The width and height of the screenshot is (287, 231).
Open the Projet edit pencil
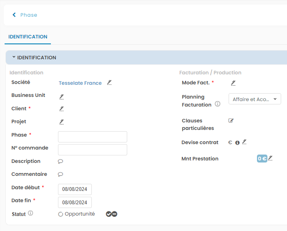click(61, 122)
